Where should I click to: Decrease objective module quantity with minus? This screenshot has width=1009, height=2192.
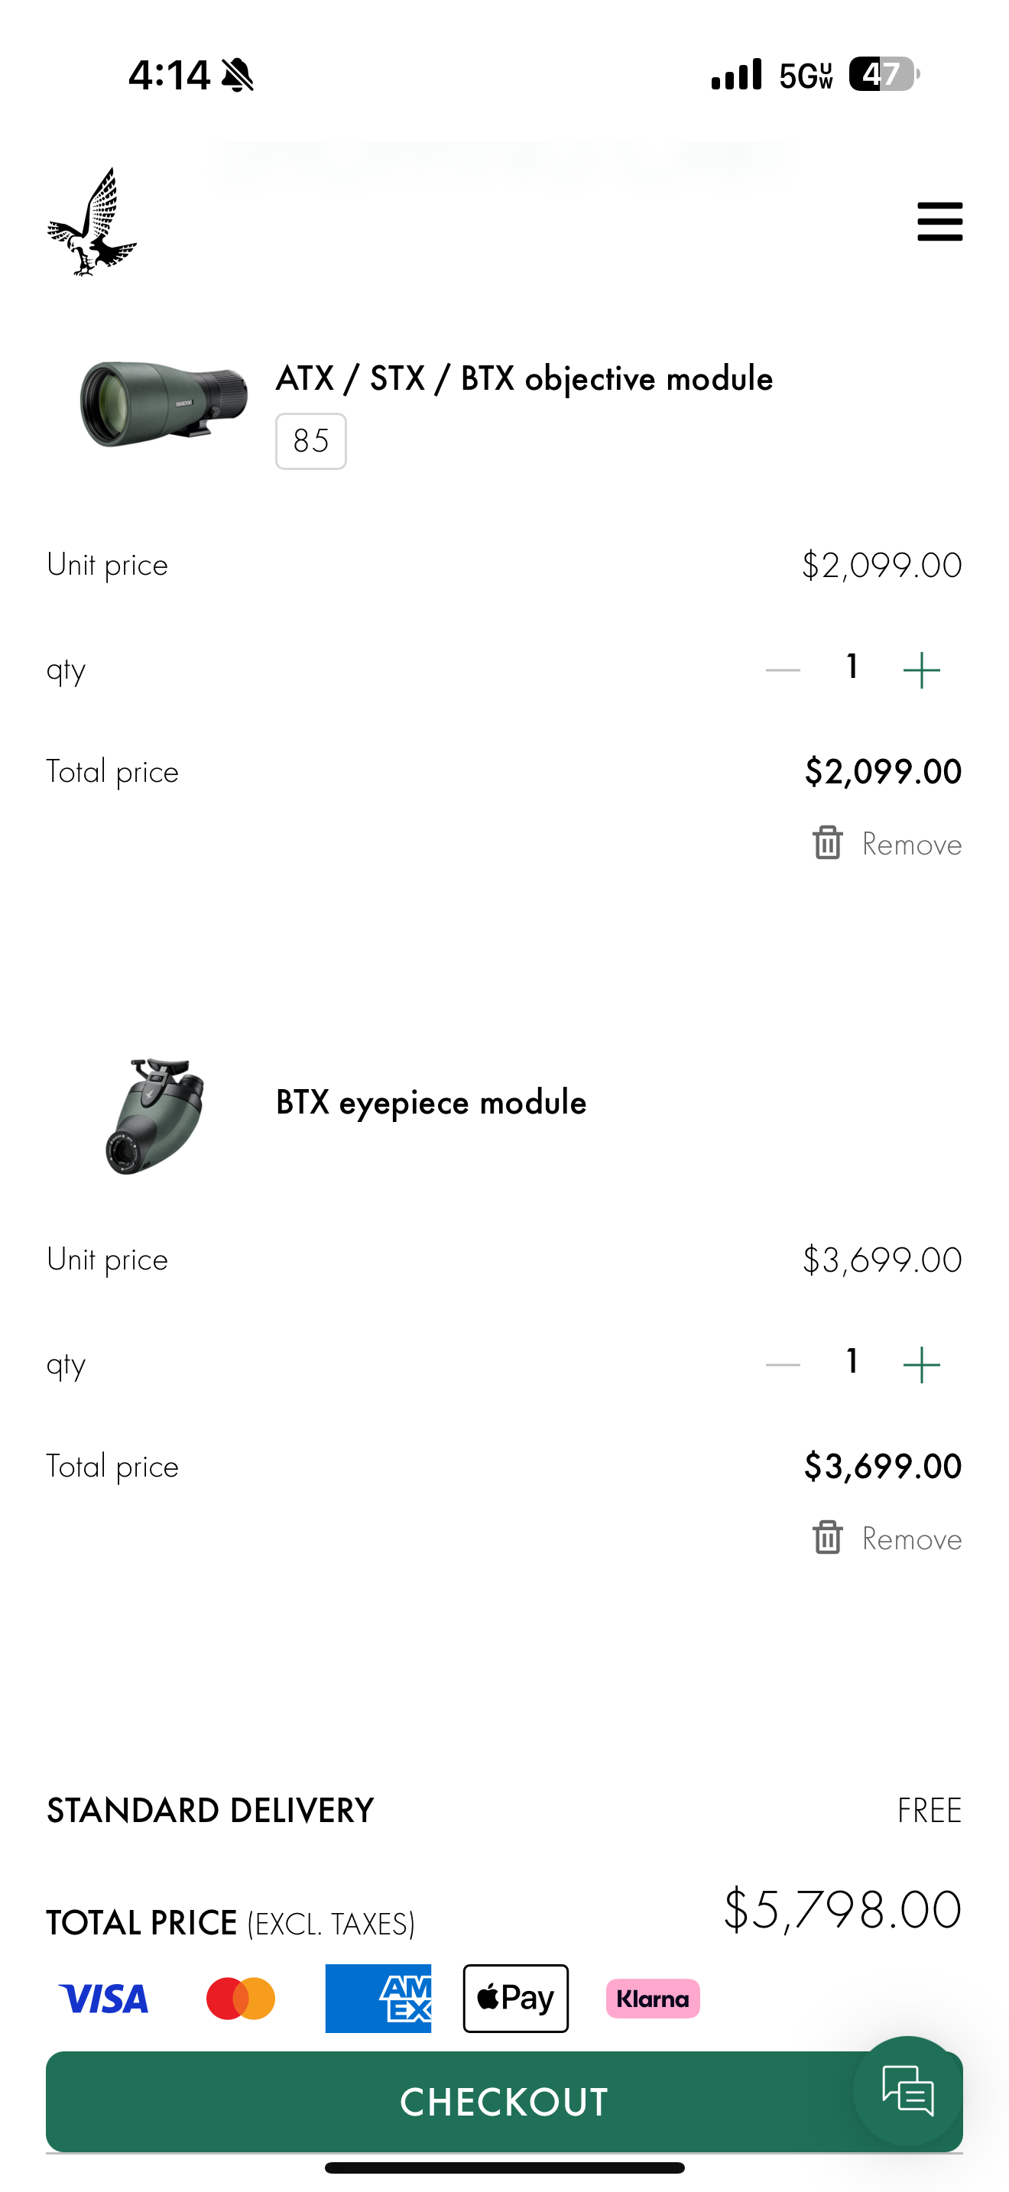click(783, 670)
